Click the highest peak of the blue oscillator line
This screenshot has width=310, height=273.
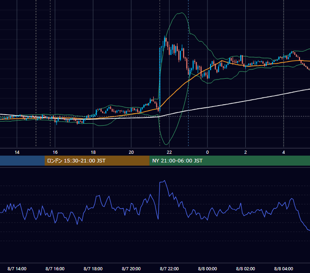[165, 181]
